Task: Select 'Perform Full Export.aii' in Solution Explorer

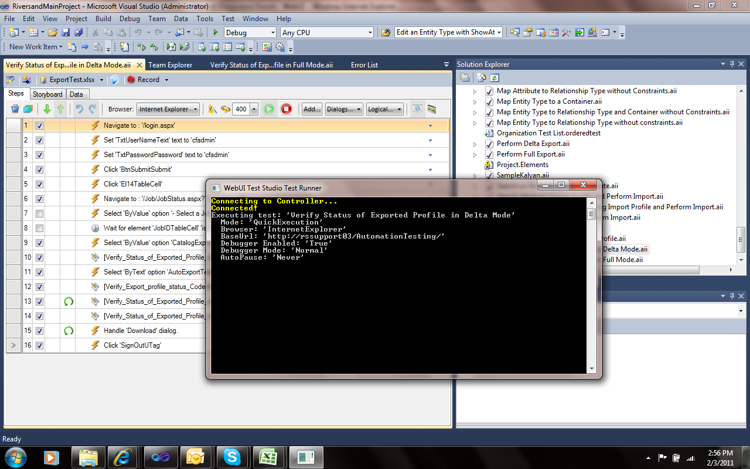Action: [x=531, y=154]
